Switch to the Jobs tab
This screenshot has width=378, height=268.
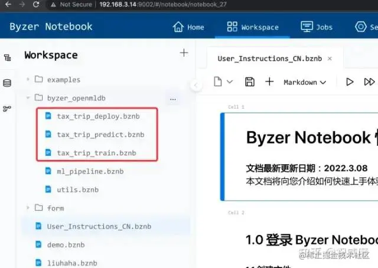[317, 27]
